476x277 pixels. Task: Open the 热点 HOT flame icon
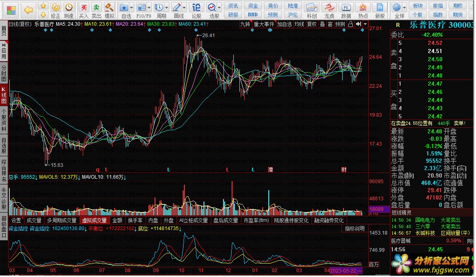[x=363, y=7]
